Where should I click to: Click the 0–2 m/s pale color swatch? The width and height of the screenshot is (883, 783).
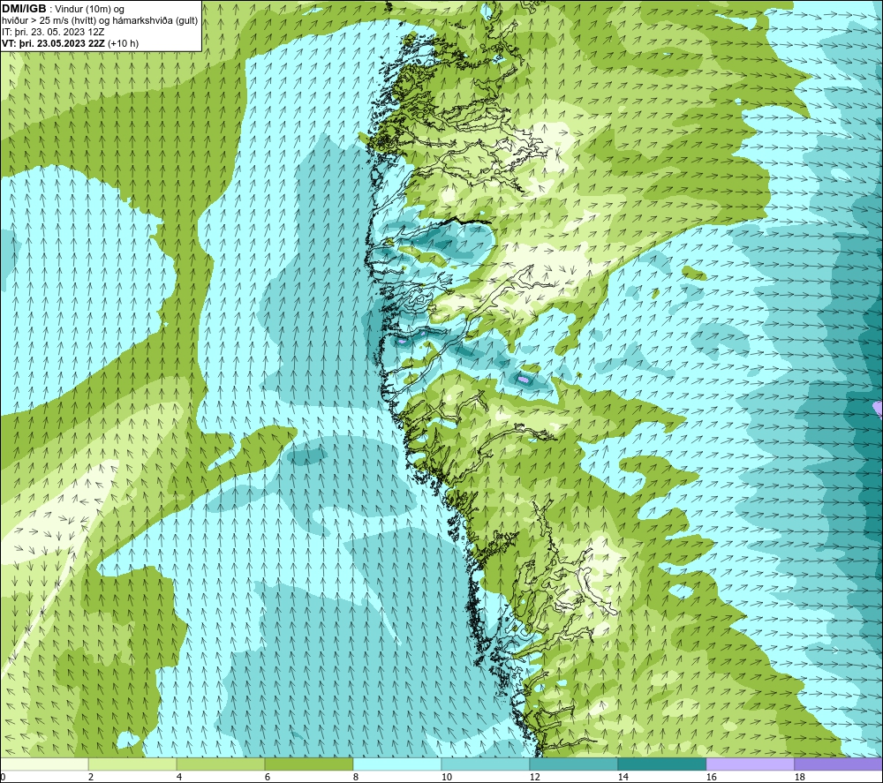[x=44, y=764]
